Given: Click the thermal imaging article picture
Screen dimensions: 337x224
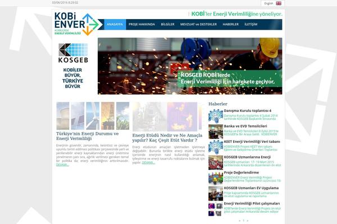Looking at the screenshot, I should point(167,116).
